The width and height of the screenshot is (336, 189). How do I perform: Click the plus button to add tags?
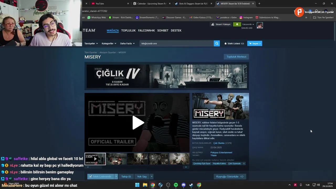click(244, 164)
